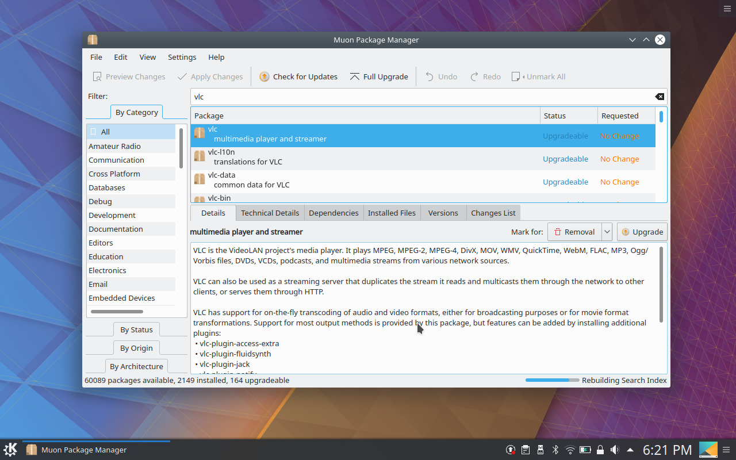This screenshot has height=460, width=736.
Task: Click the category list horizontal scrollbar
Action: [117, 312]
